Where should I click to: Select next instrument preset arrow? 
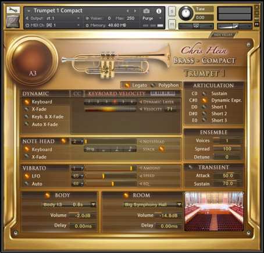(135, 11)
